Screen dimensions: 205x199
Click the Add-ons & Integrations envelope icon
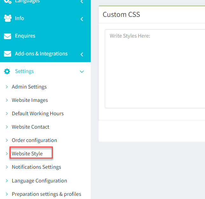click(7, 54)
